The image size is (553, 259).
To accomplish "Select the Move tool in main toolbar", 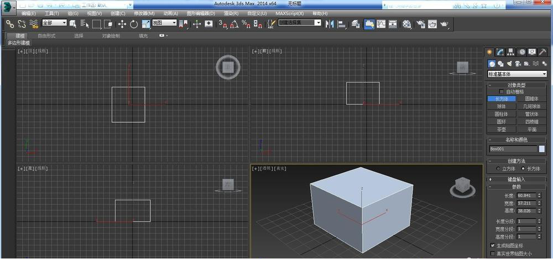I will click(122, 24).
